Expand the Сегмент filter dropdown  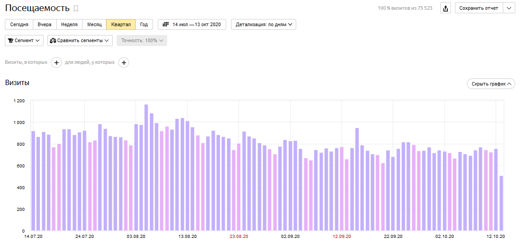(24, 40)
